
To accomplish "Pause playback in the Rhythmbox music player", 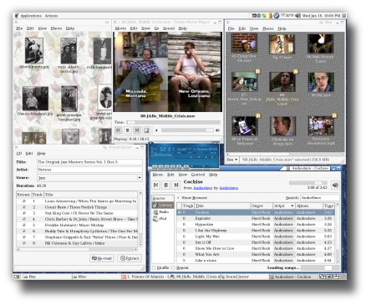I will pos(166,185).
